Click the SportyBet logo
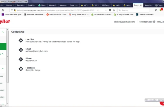Viewport: 164px width, 107px height. point(5,22)
